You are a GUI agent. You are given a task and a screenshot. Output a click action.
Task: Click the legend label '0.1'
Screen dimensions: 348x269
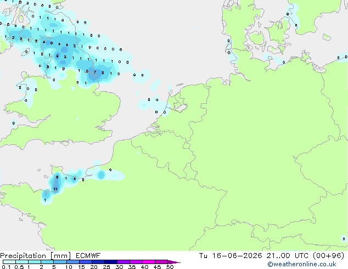[6, 267]
